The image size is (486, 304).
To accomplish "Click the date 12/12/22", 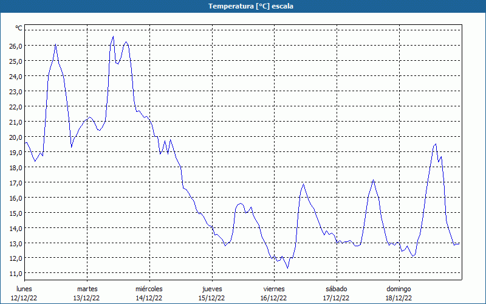I will coord(24,298).
